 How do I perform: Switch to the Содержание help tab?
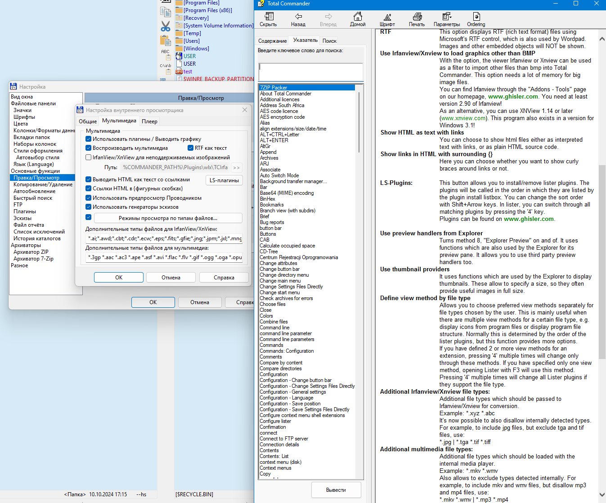click(x=273, y=41)
